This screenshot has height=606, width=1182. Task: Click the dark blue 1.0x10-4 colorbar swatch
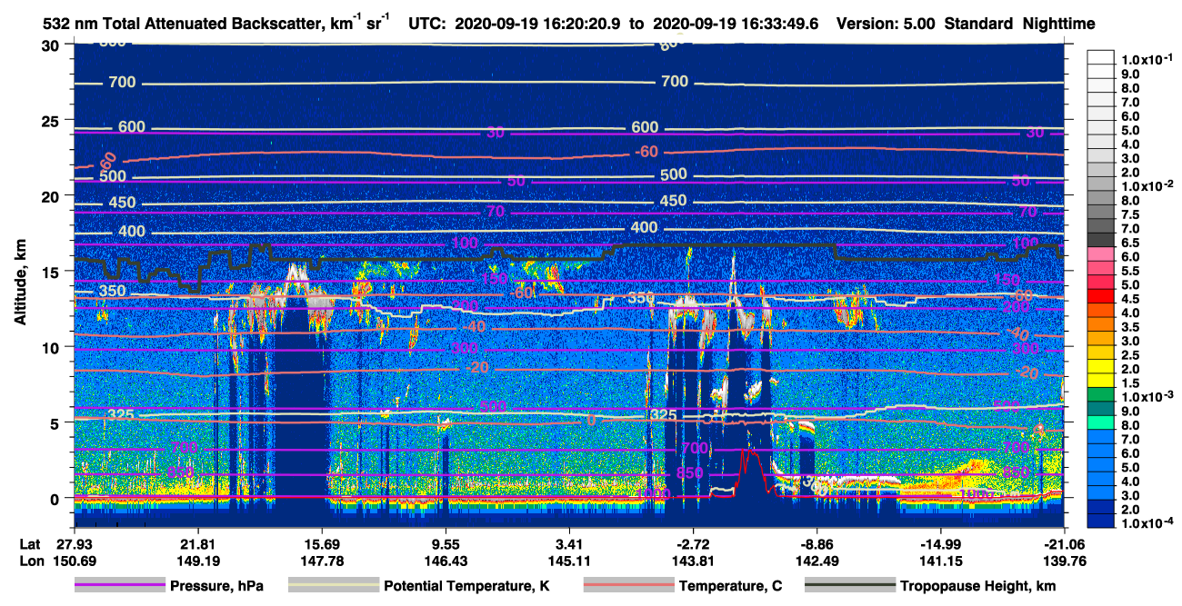[1100, 523]
